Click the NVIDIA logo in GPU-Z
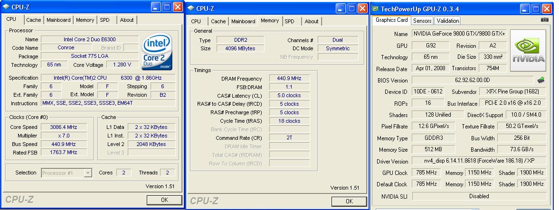The image size is (559, 210). click(528, 51)
